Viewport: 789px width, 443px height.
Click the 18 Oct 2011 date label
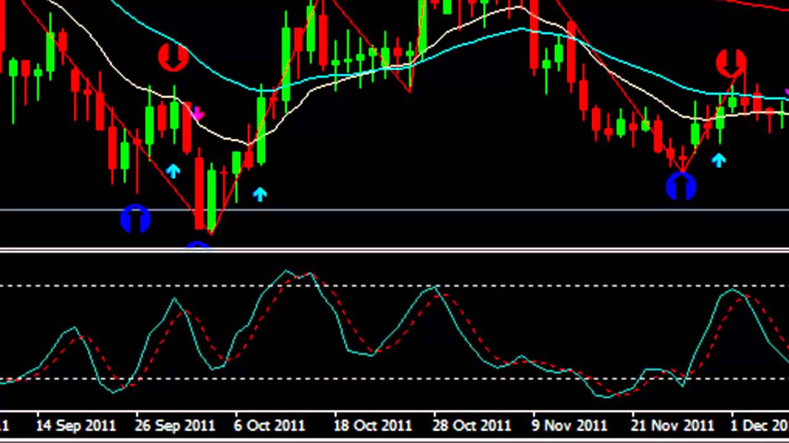(x=372, y=425)
